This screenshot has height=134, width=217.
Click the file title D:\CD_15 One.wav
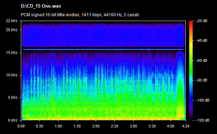(x=41, y=6)
